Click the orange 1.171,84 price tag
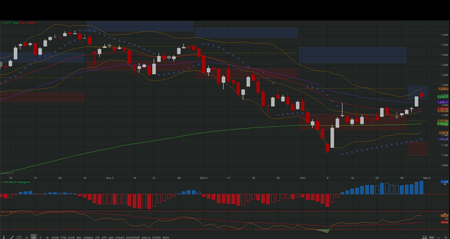The width and height of the screenshot is (450, 239). [443, 121]
